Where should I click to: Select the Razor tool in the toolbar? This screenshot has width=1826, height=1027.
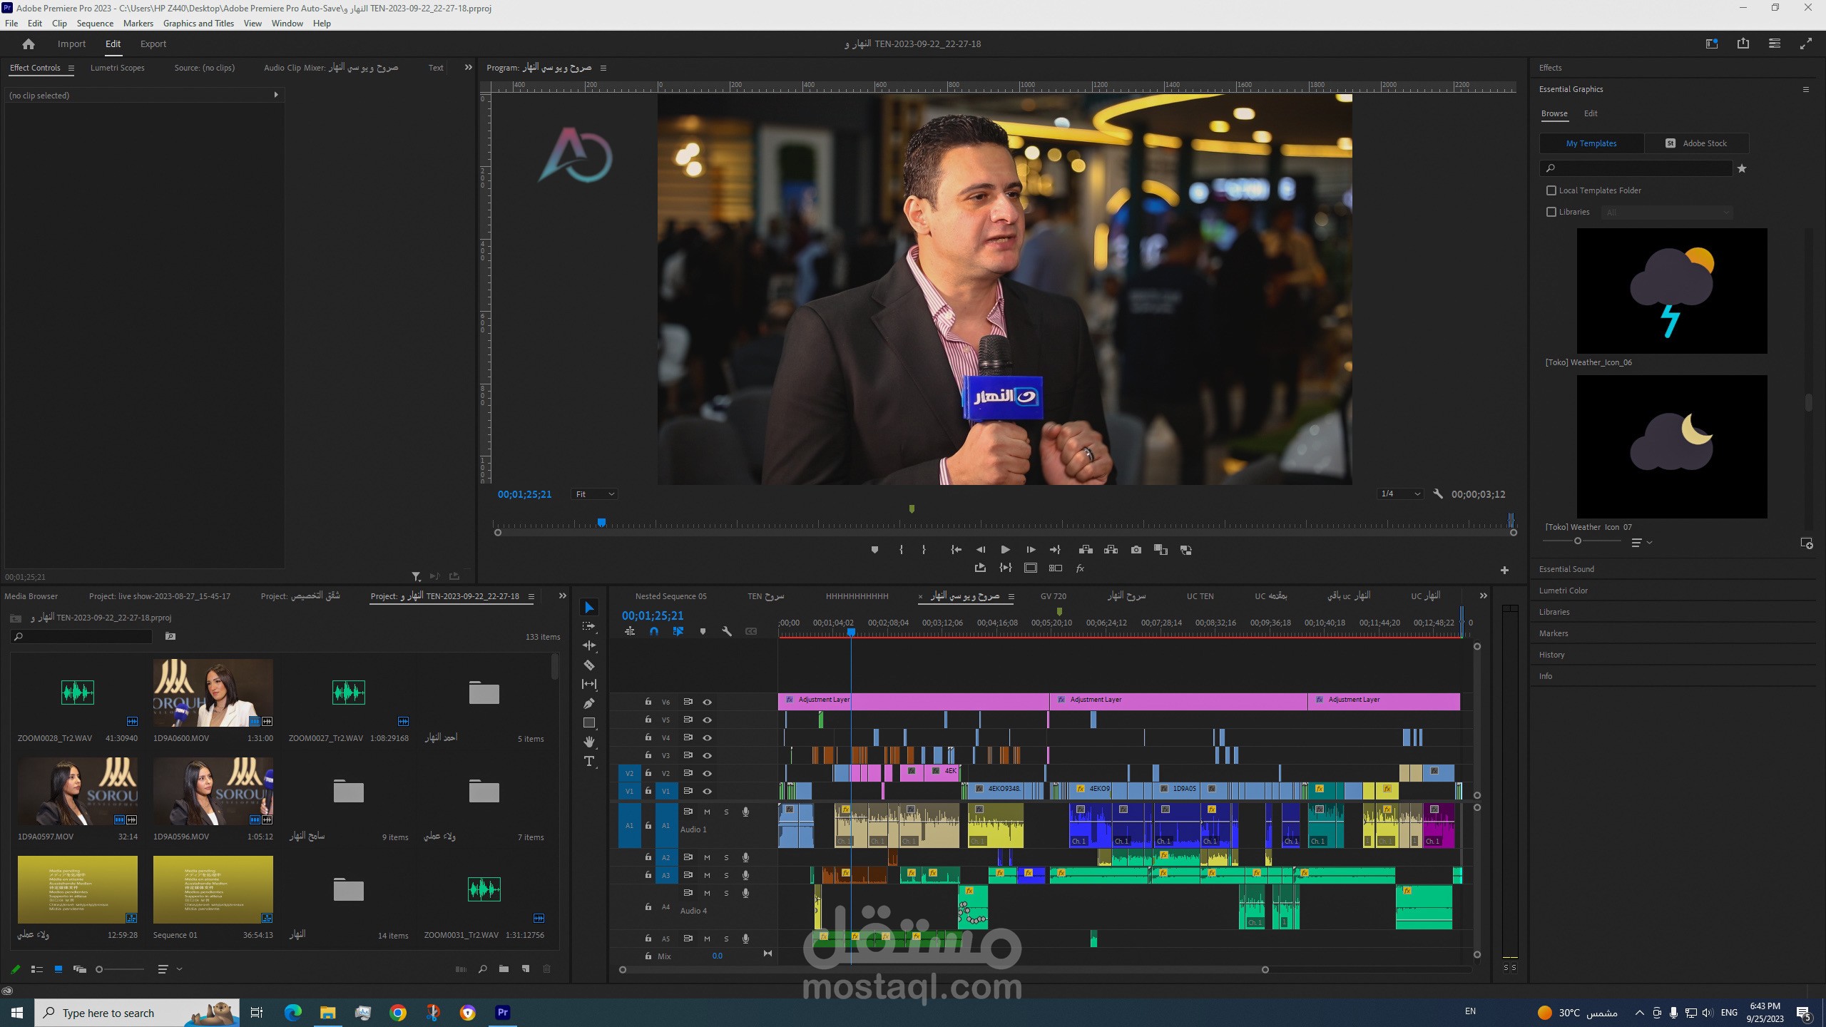tap(589, 665)
